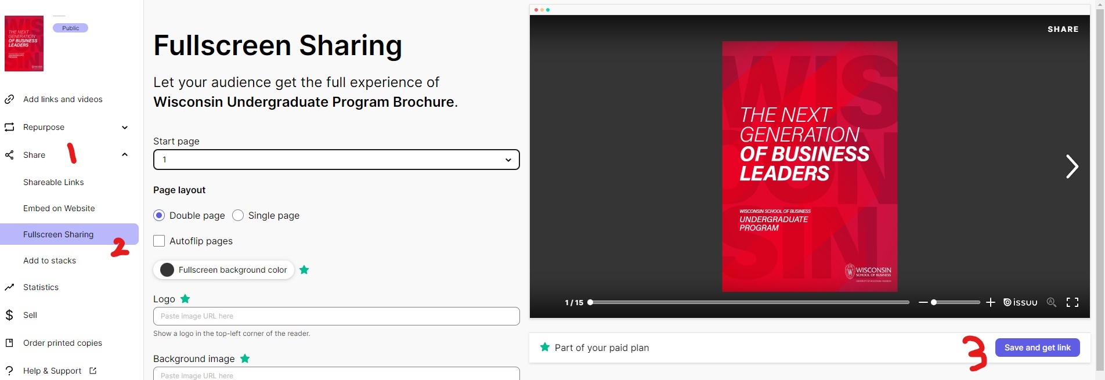This screenshot has height=380, width=1105.
Task: Expand the Repurpose menu chevron
Action: click(x=125, y=127)
